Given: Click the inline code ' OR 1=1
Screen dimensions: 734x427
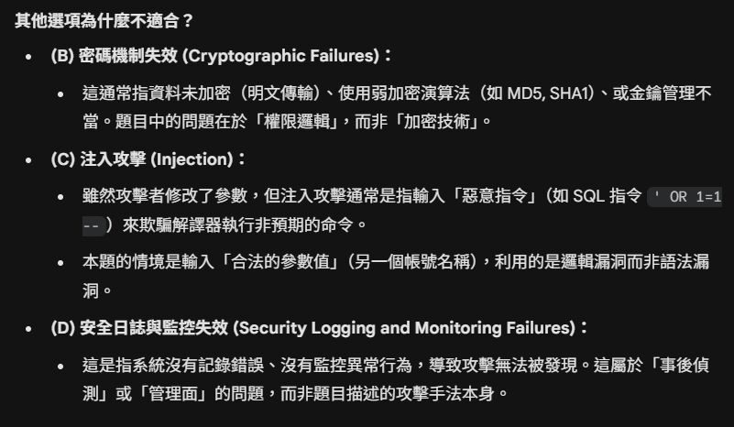Looking at the screenshot, I should click(x=685, y=197).
